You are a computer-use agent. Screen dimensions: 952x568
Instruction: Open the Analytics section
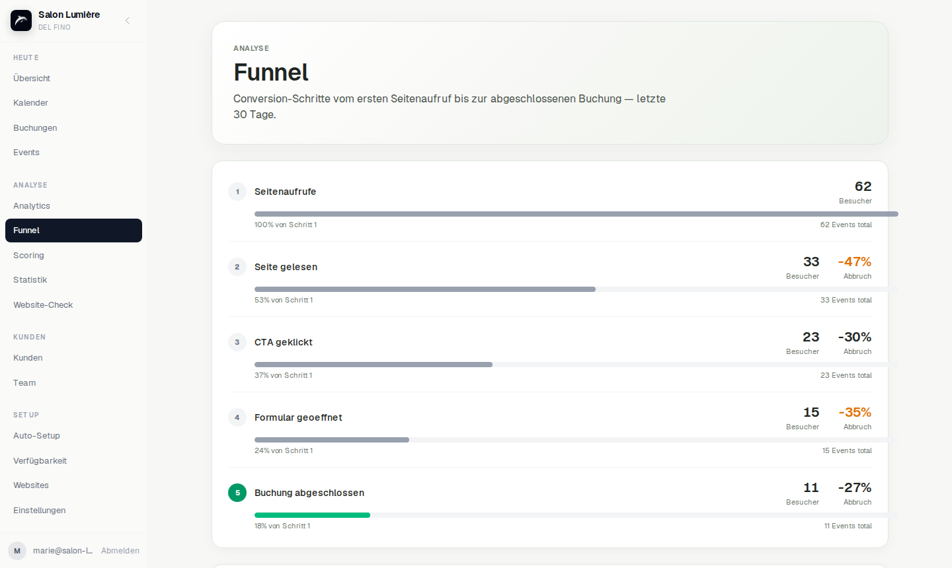click(x=73, y=206)
